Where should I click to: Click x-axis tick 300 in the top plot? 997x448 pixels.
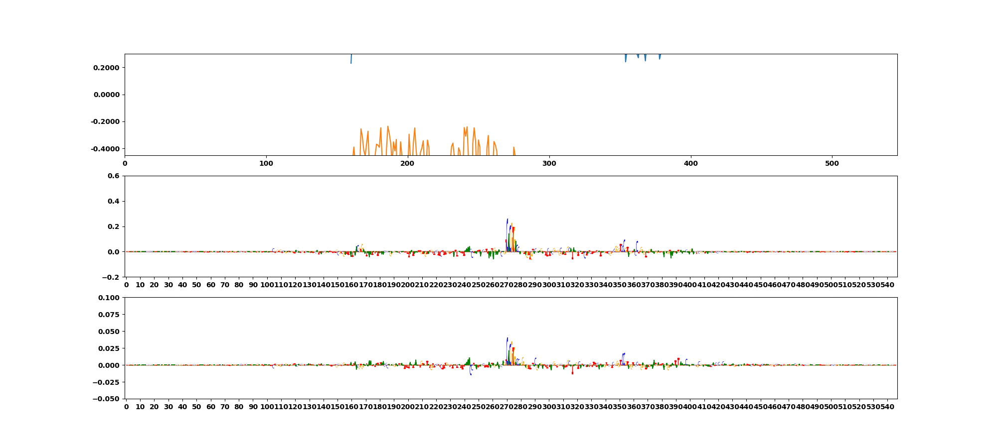tap(549, 163)
